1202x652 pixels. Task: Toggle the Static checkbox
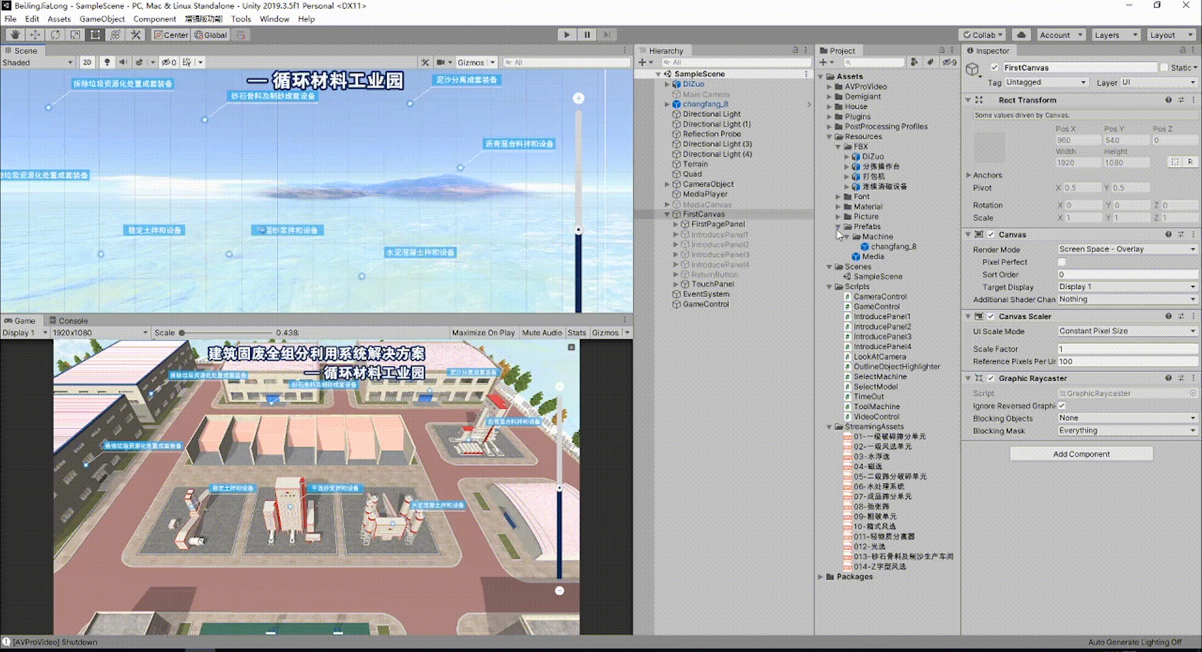tap(1164, 67)
